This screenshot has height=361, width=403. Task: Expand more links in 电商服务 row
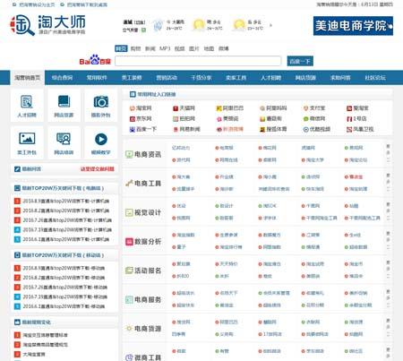point(388,298)
